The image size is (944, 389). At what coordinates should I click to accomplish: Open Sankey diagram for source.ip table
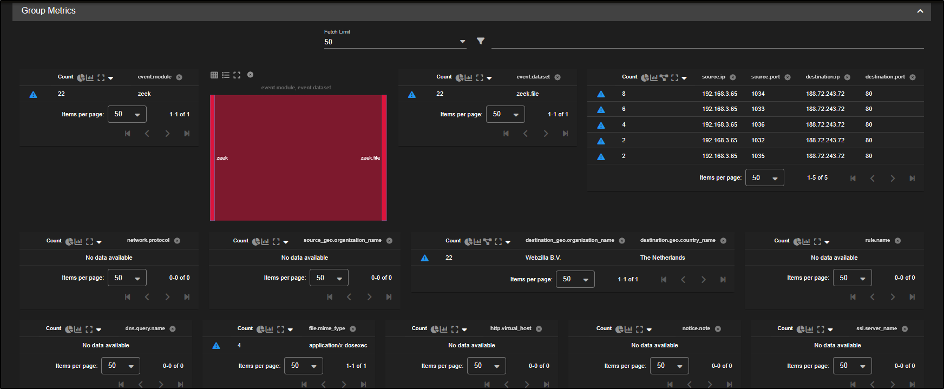[664, 78]
